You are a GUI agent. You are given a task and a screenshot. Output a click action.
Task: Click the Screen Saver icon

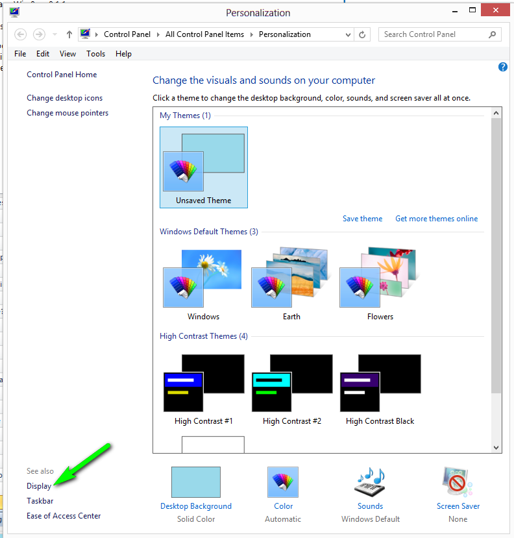click(x=458, y=482)
